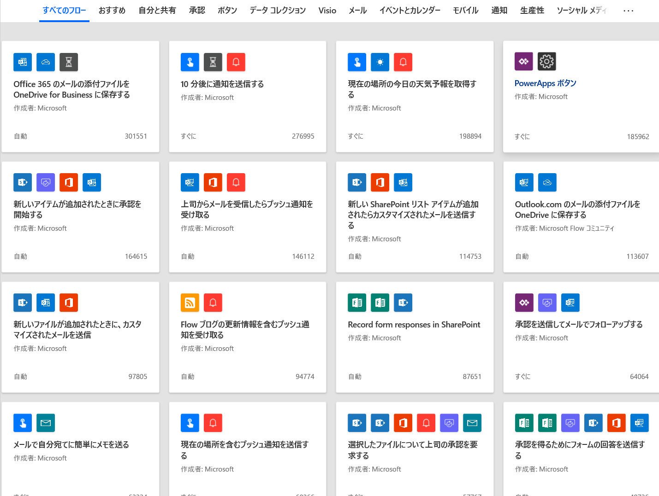Click the PowerApps icon on the 64064 card
This screenshot has width=659, height=496.
pyautogui.click(x=524, y=303)
